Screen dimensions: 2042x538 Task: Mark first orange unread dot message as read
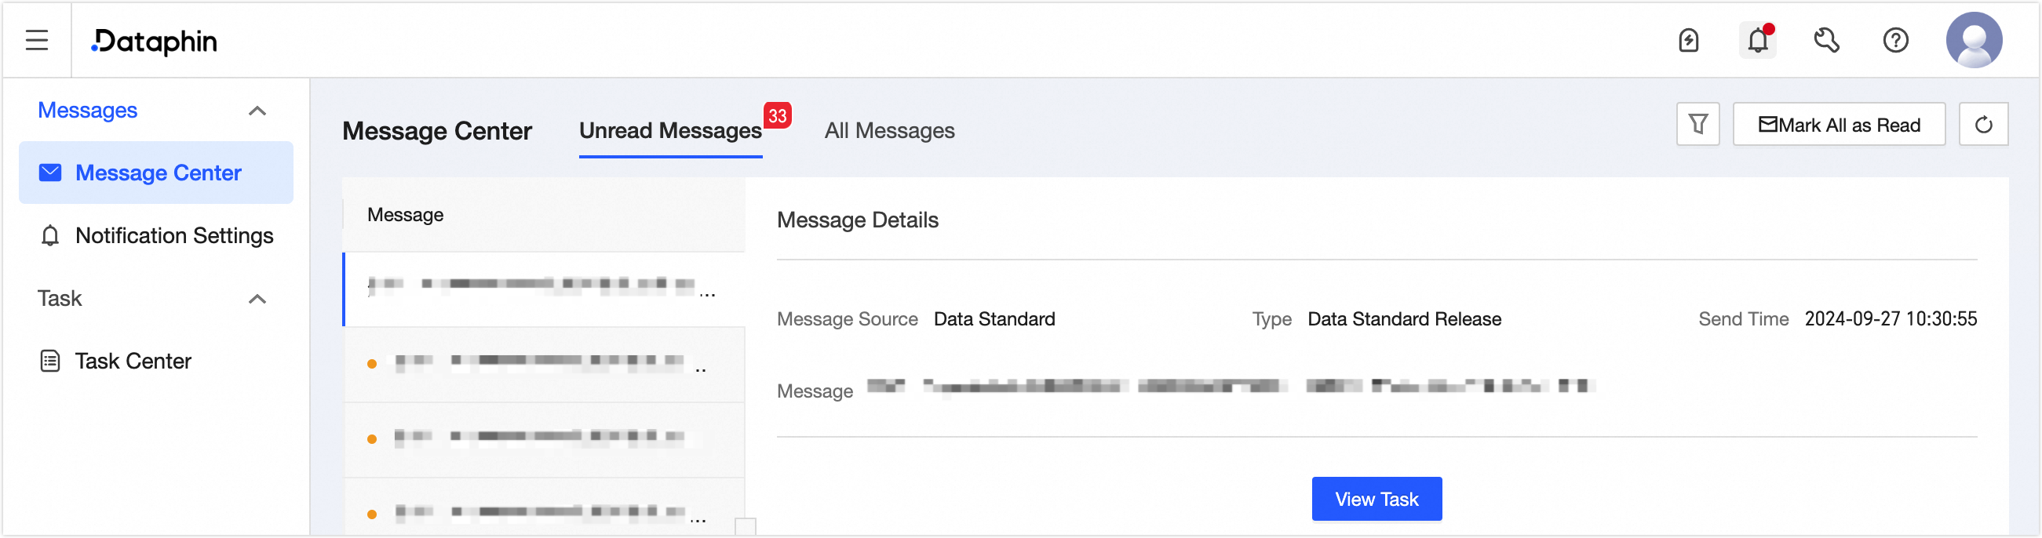(x=373, y=365)
